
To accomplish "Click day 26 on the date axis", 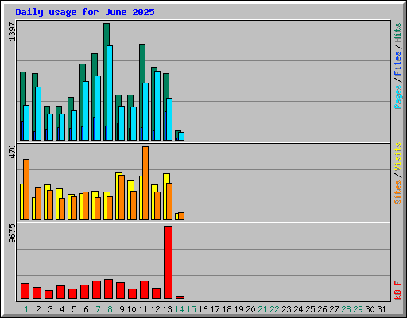I will pyautogui.click(x=322, y=309).
